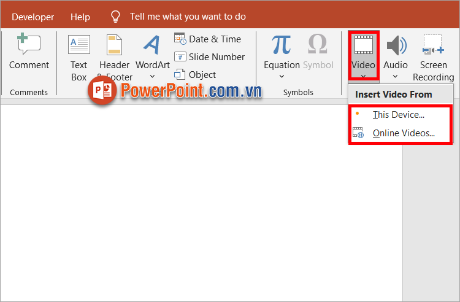
Task: Expand the WordArt dropdown arrow
Action: (152, 77)
